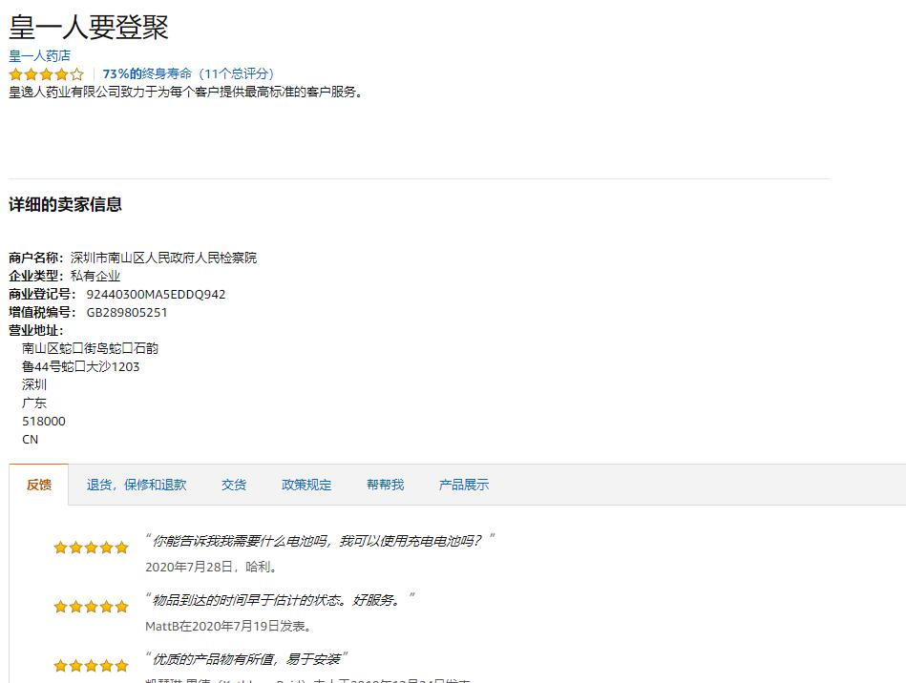Click the star rating of the battery question review
This screenshot has width=906, height=683.
tap(91, 548)
